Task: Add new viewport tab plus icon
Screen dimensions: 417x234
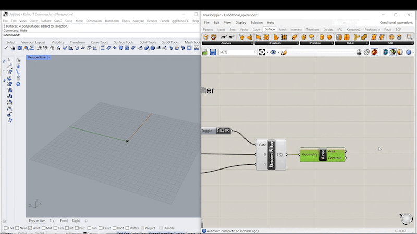Action: tap(86, 220)
